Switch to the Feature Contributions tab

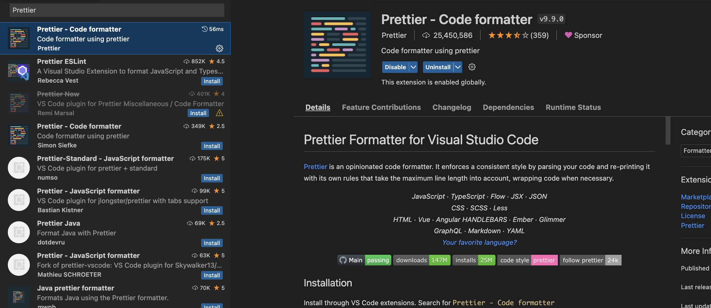click(x=381, y=107)
